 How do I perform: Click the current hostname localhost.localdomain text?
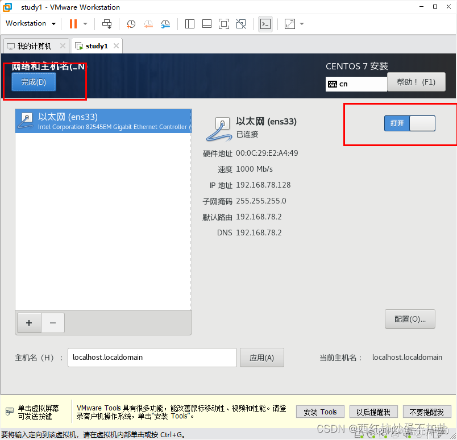pyautogui.click(x=407, y=357)
